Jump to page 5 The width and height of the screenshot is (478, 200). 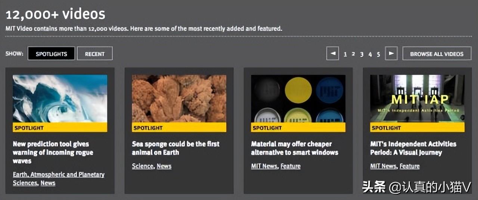click(x=378, y=54)
